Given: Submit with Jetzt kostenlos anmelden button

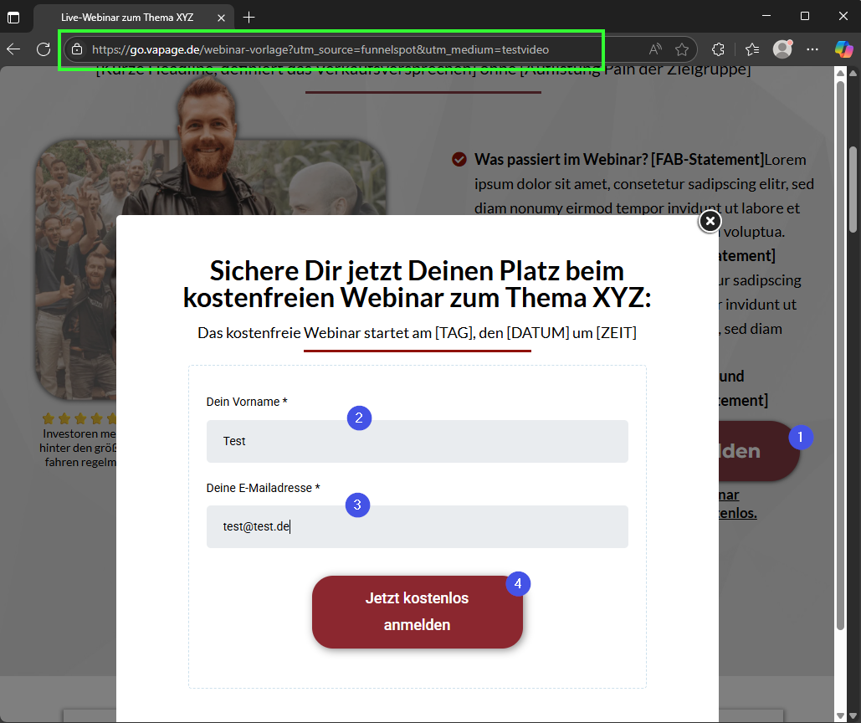Looking at the screenshot, I should pos(418,612).
